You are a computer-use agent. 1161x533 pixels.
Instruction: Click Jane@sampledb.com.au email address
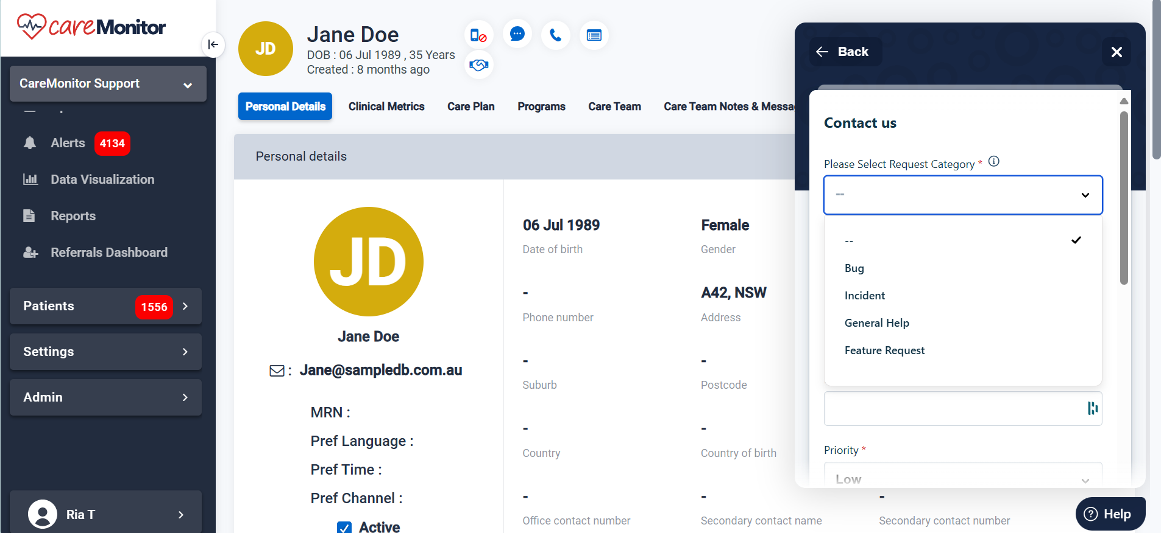(381, 370)
